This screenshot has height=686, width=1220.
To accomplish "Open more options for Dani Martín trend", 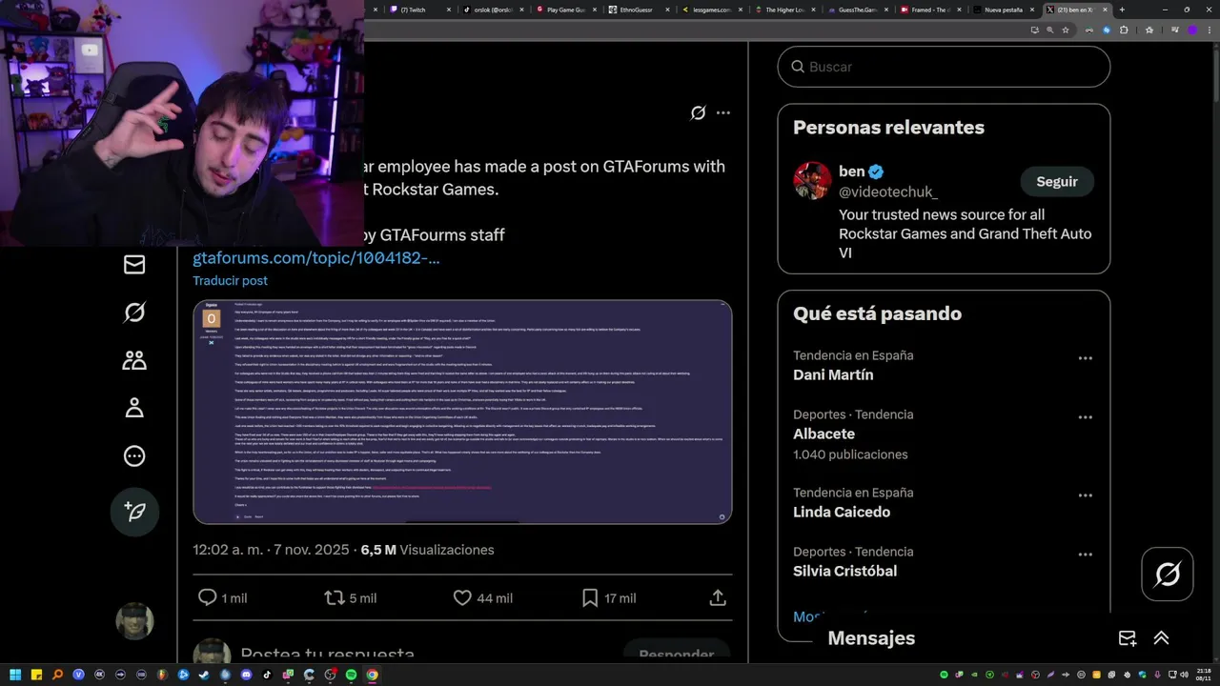I will coord(1085,358).
